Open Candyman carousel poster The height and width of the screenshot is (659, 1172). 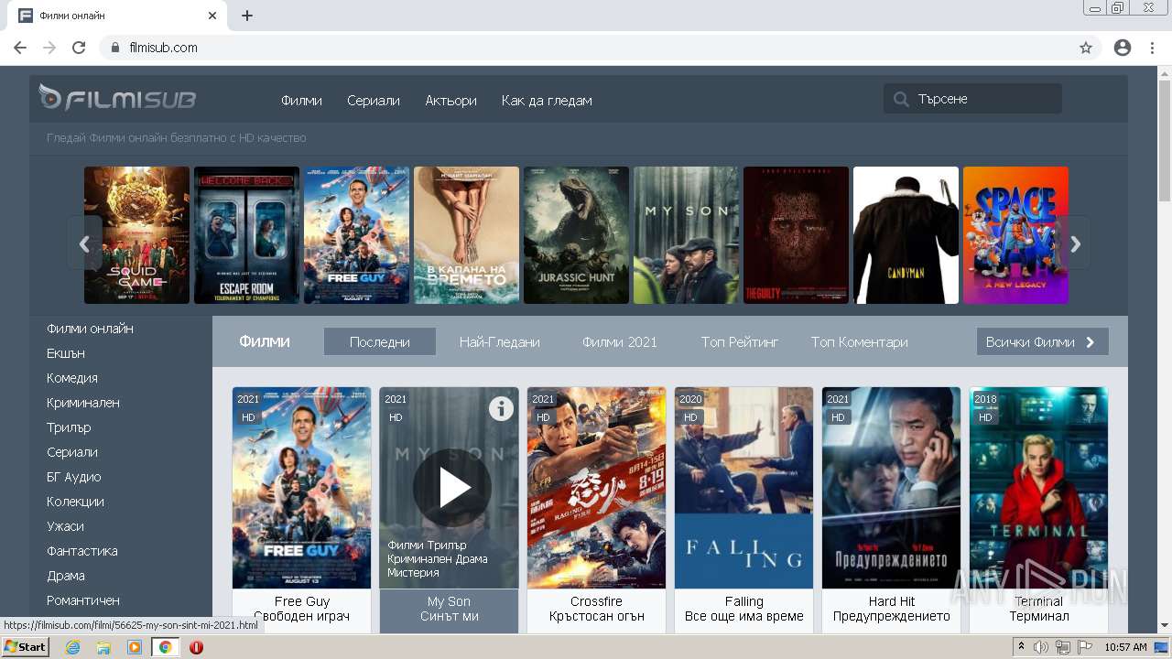[906, 235]
